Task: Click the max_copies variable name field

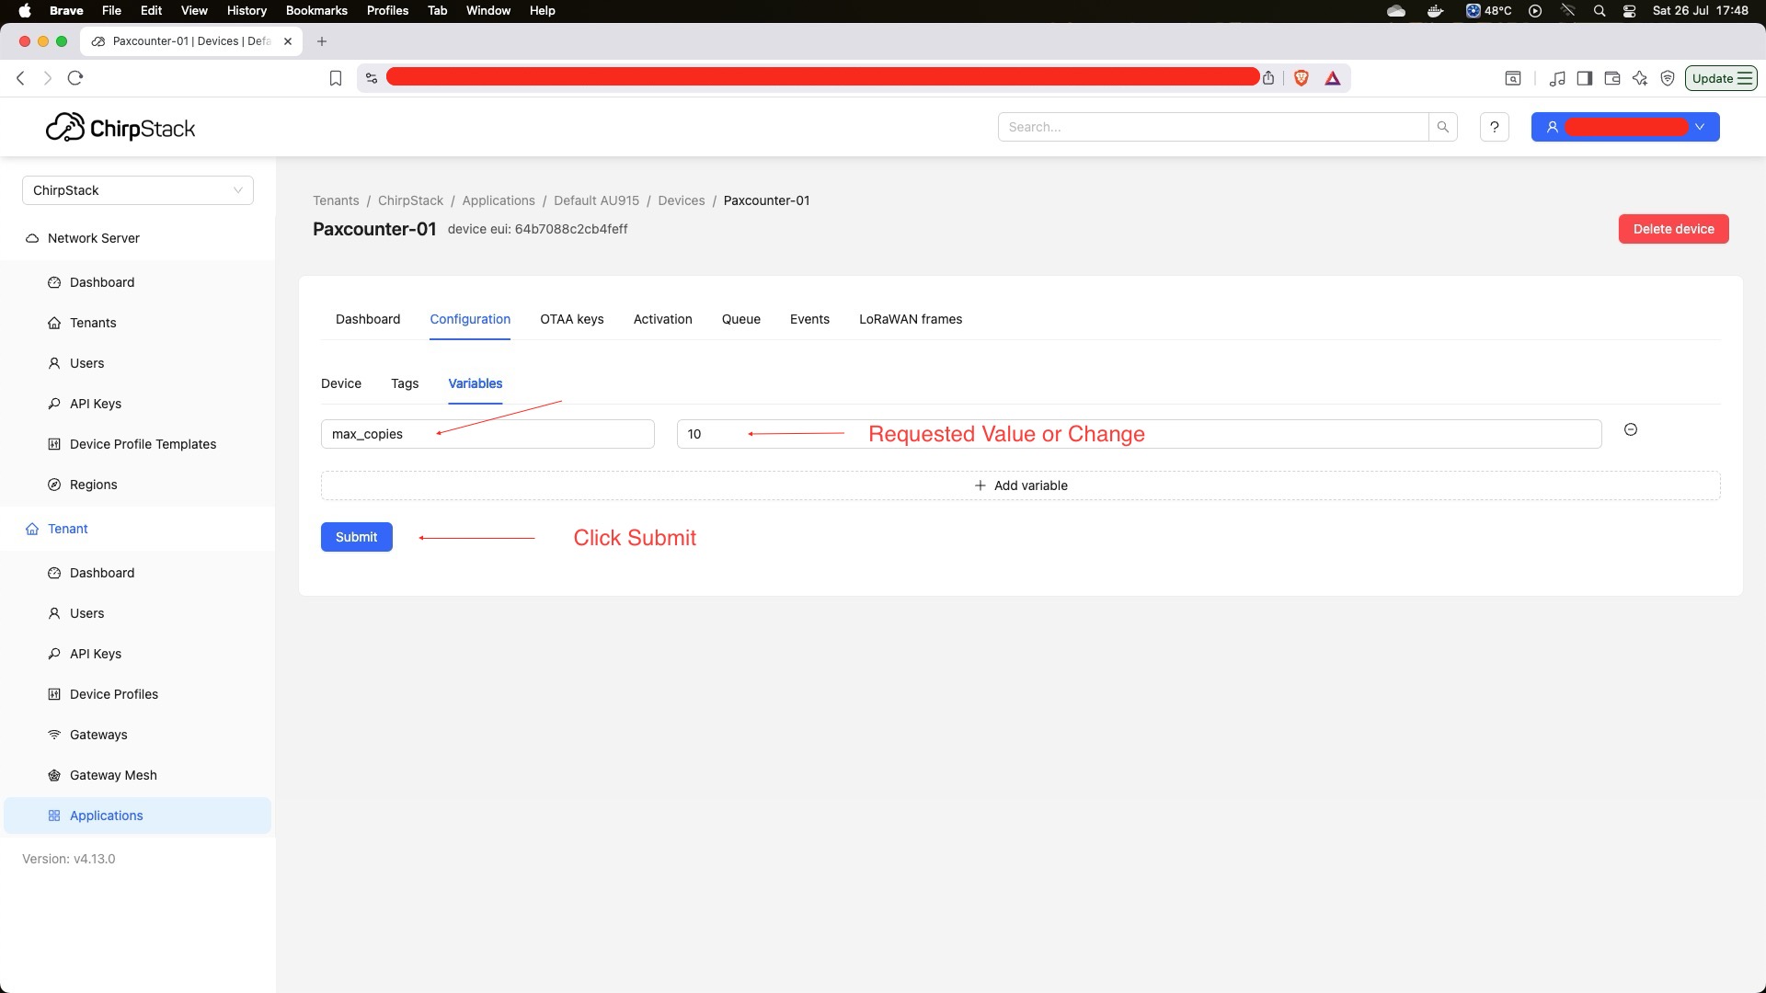Action: (487, 434)
